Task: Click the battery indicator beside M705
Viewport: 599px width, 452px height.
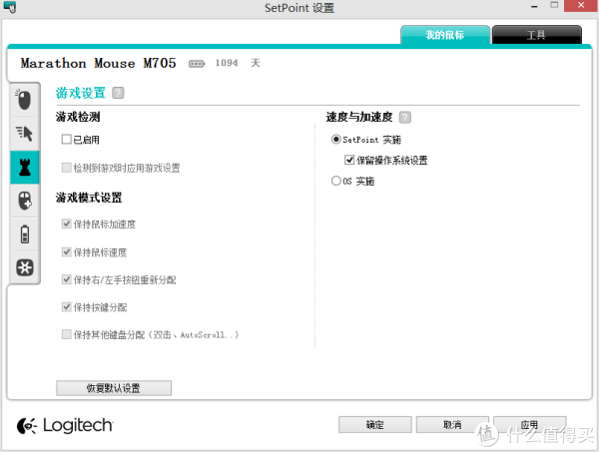Action: tap(197, 64)
